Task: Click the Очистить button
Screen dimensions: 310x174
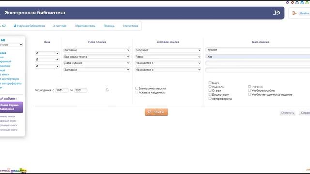Action: click(288, 113)
